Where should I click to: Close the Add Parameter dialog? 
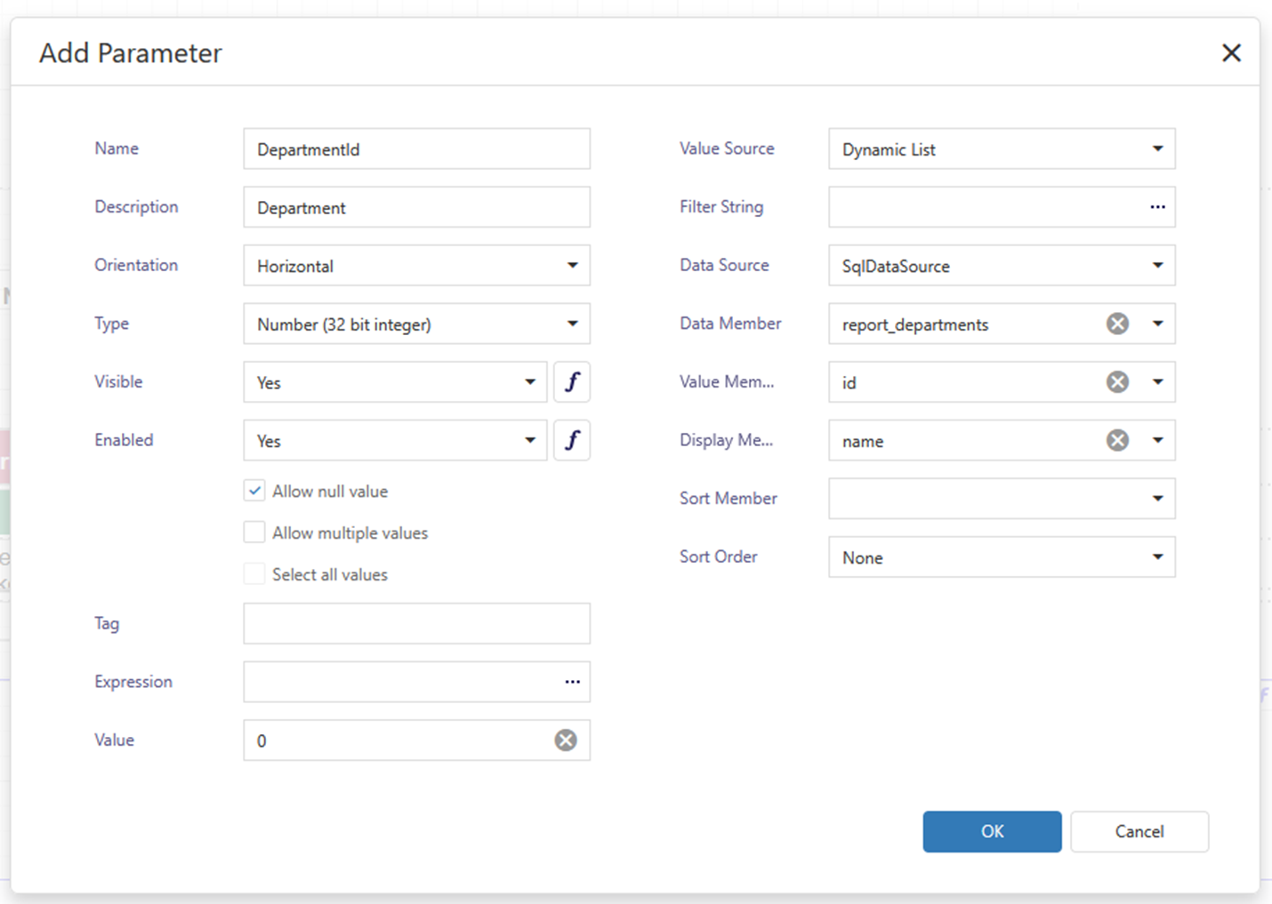[x=1231, y=53]
